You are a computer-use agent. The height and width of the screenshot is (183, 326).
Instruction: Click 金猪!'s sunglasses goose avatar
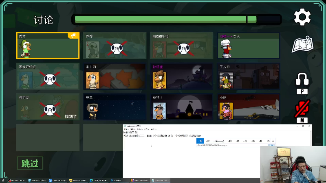pos(159,111)
